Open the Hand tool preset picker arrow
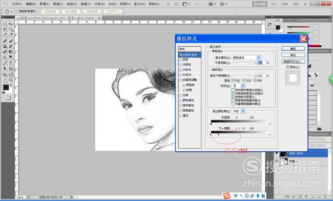The width and height of the screenshot is (333, 201). click(12, 11)
